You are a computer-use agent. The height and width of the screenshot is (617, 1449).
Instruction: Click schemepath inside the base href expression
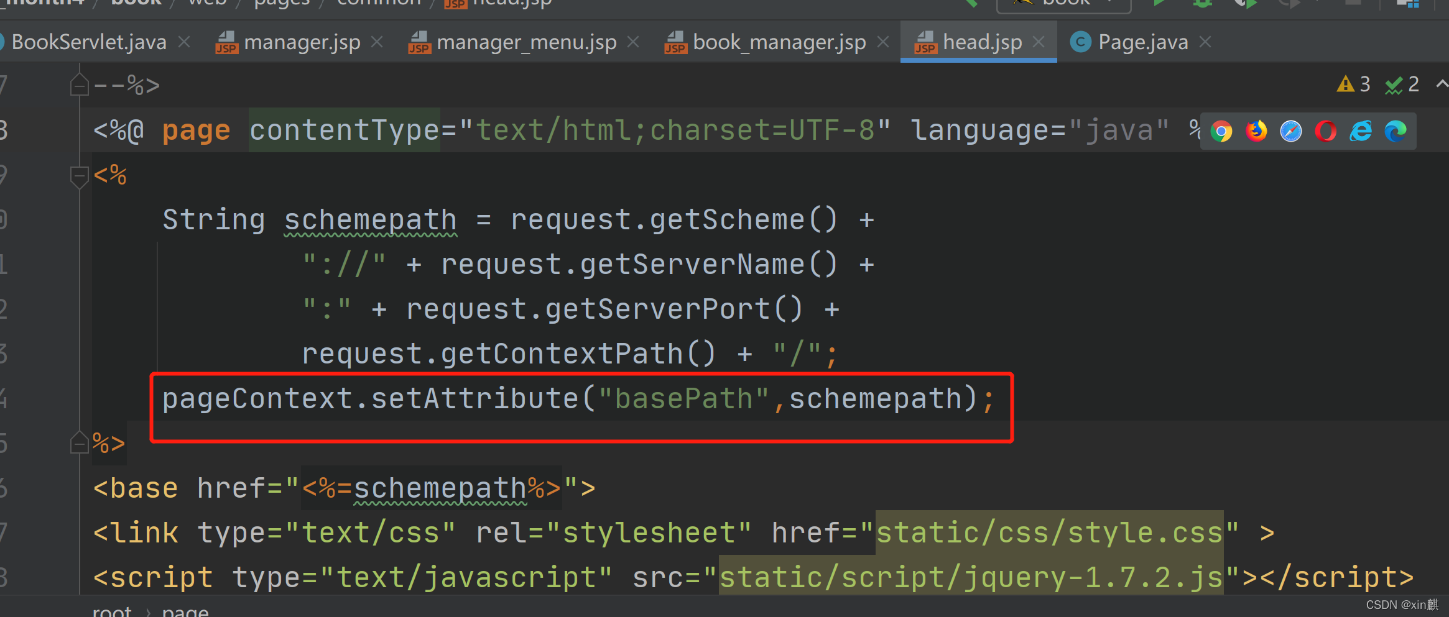(440, 489)
